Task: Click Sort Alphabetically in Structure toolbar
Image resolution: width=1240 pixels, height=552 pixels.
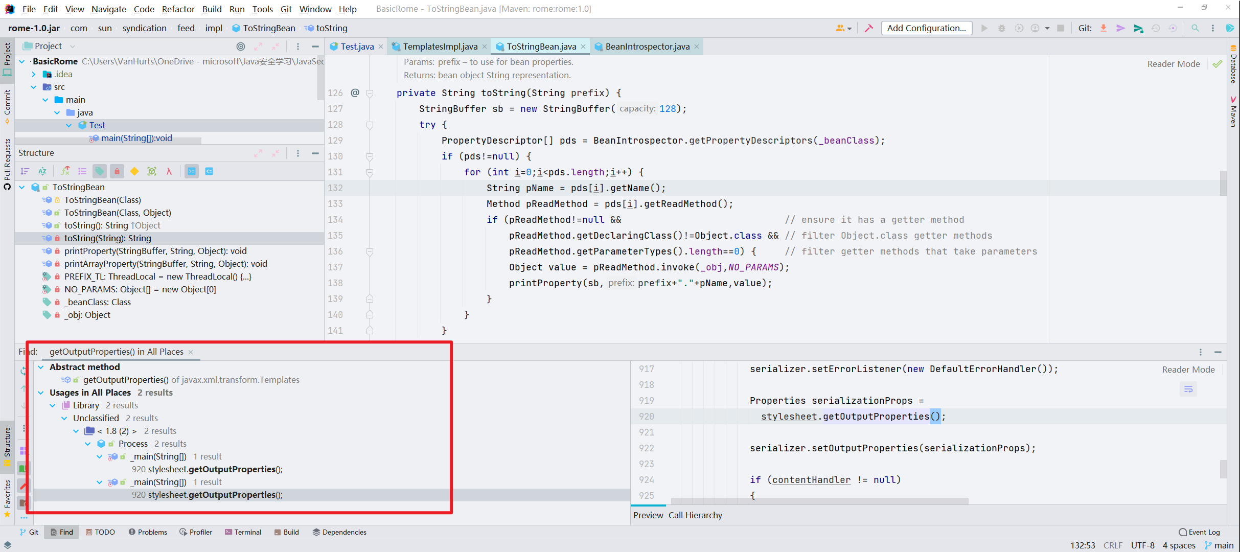Action: [x=42, y=171]
